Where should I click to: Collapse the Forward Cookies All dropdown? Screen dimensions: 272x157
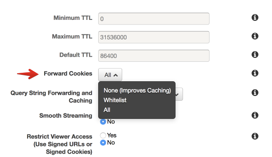tap(110, 75)
